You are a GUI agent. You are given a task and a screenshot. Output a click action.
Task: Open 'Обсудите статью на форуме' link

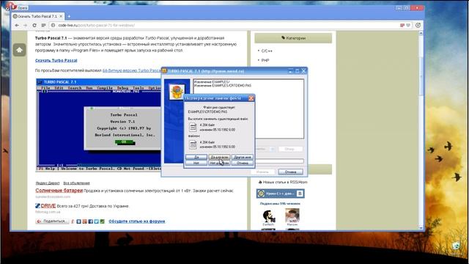137,221
